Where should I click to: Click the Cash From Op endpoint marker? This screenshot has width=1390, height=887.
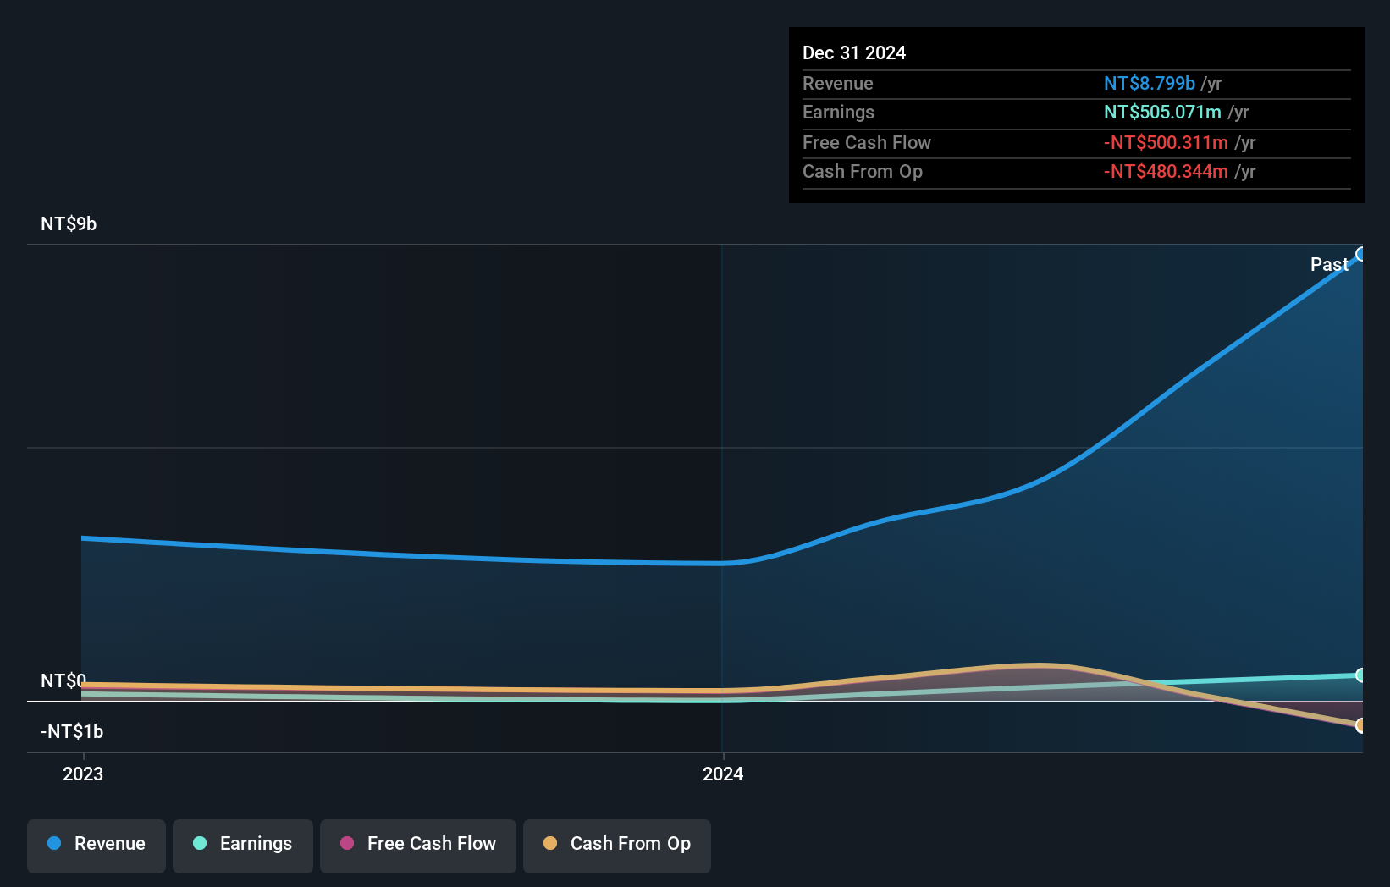[1360, 725]
